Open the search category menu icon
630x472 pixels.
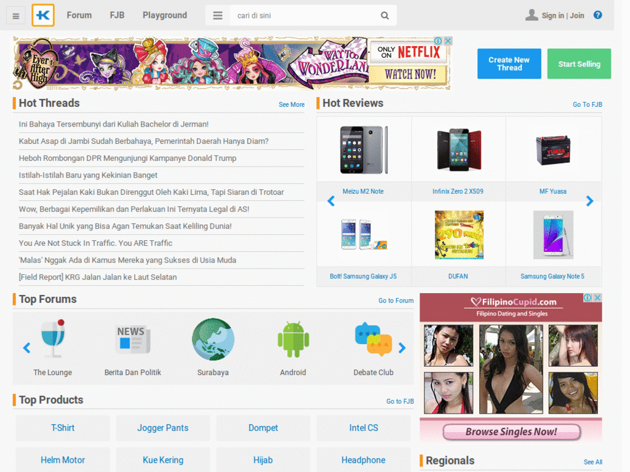click(x=218, y=15)
